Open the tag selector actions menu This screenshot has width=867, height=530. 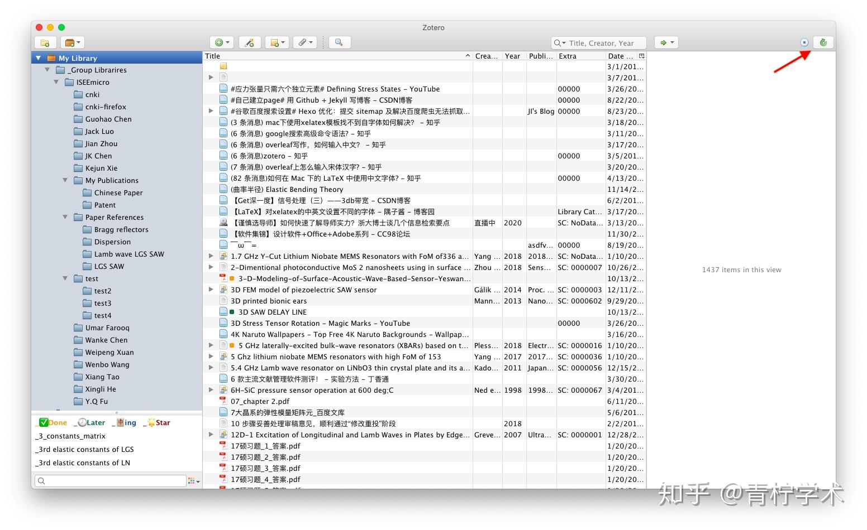click(x=194, y=481)
